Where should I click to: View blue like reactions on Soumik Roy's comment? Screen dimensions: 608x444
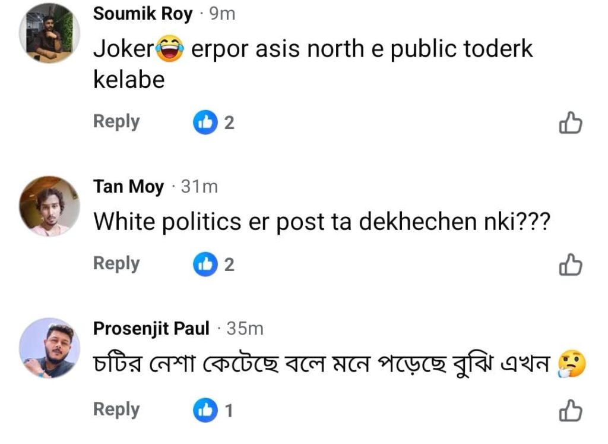click(x=214, y=122)
